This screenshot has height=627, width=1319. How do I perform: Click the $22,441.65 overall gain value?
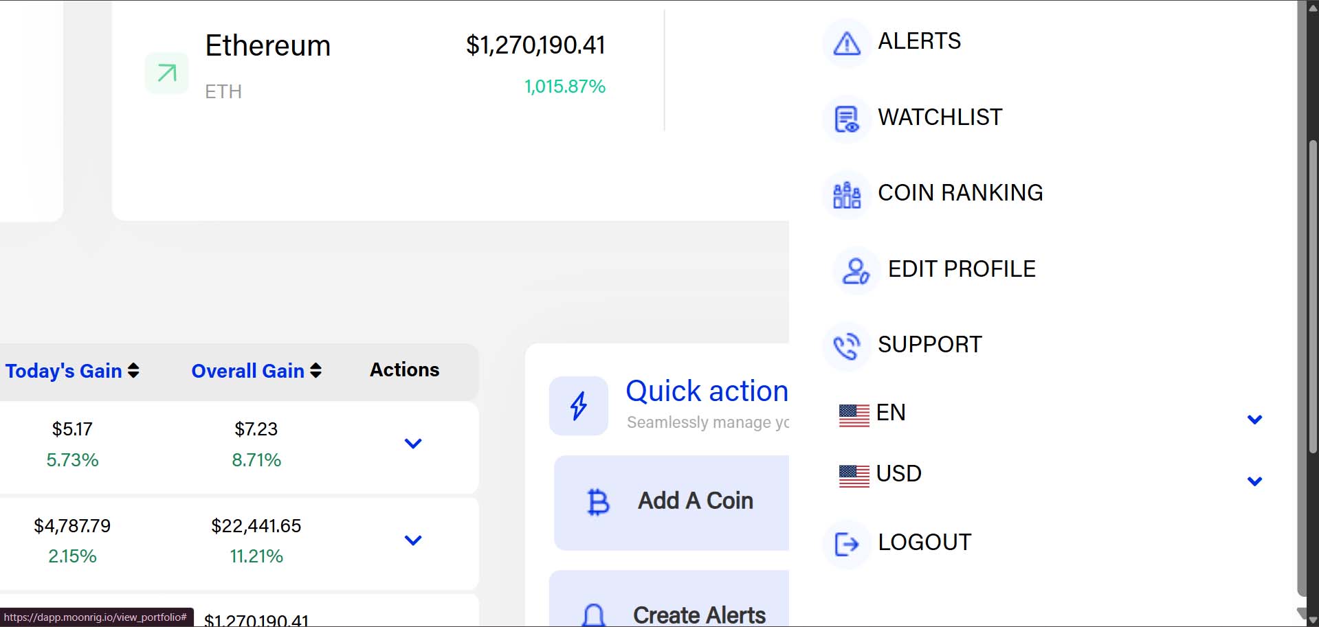click(256, 526)
